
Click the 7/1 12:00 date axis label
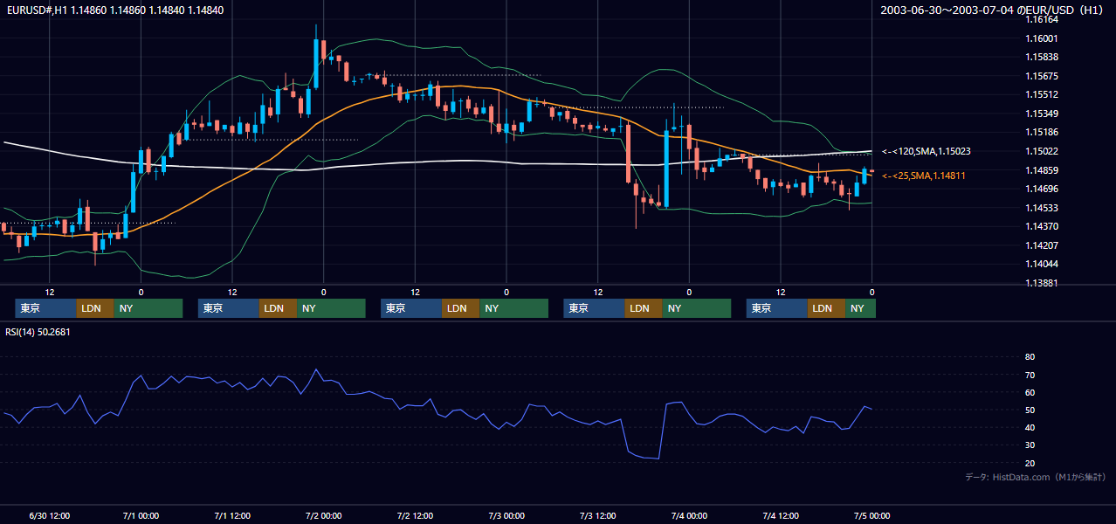(x=232, y=515)
